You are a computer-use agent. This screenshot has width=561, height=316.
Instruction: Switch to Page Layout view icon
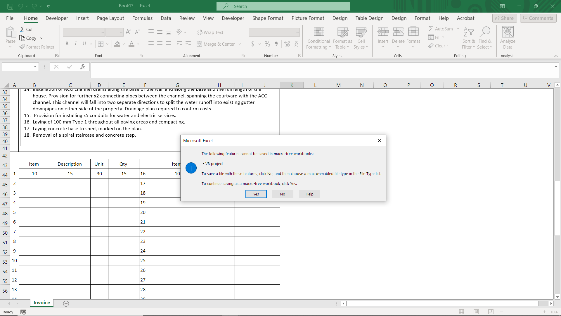tap(476, 312)
